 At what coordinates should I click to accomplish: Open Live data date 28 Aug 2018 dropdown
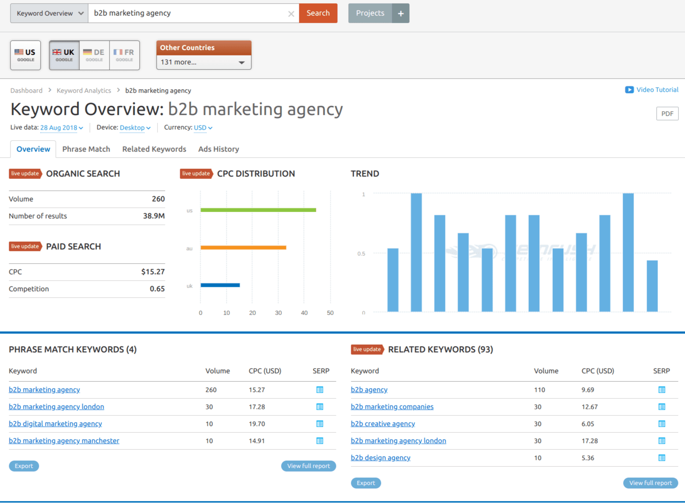(x=62, y=128)
